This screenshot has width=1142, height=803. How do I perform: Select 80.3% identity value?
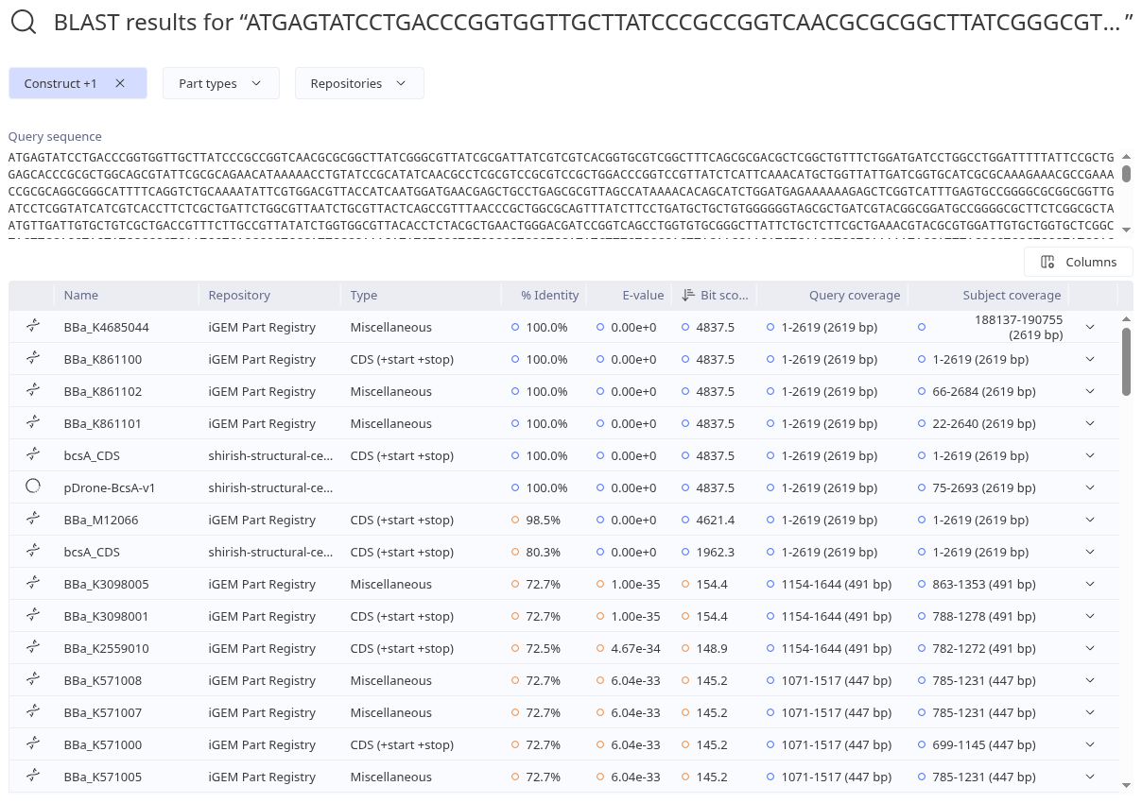[x=544, y=552]
